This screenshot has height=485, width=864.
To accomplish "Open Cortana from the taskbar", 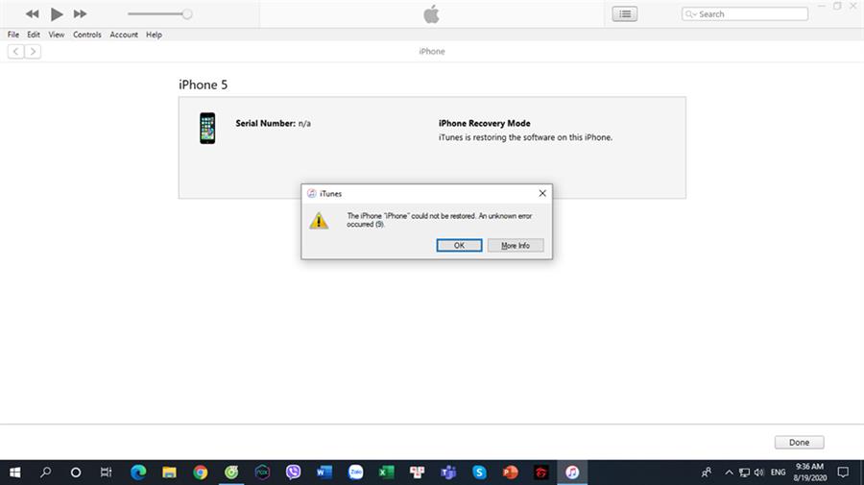I will [76, 473].
